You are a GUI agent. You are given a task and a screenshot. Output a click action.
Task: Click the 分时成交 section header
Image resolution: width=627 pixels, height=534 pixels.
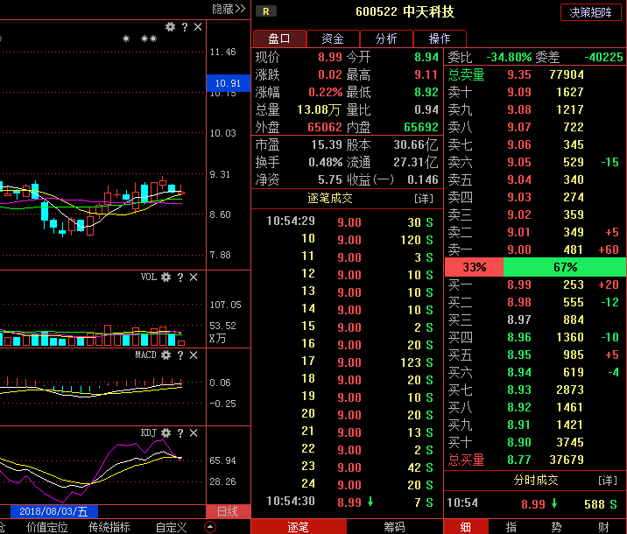click(x=536, y=481)
